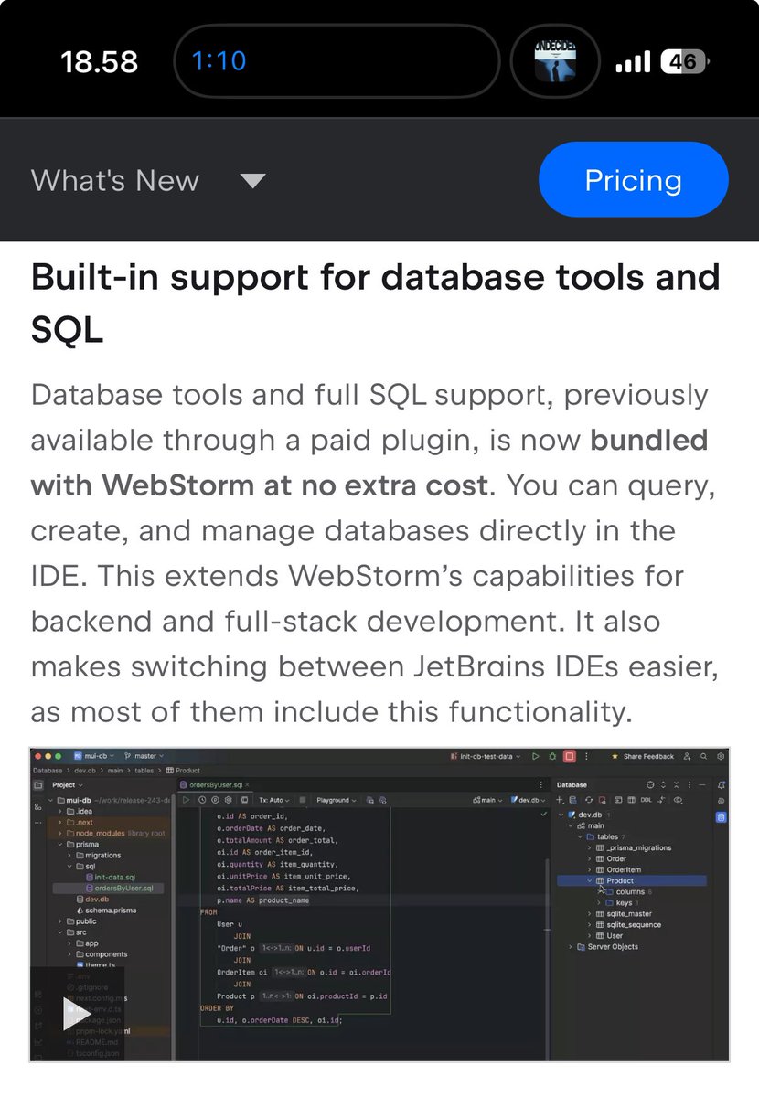Click the DDL icon in Database toolbar
The image size is (759, 1097).
646,800
